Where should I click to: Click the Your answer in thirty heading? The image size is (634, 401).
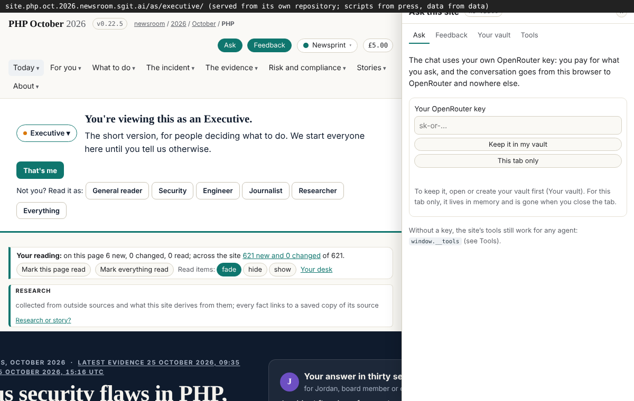click(x=353, y=376)
